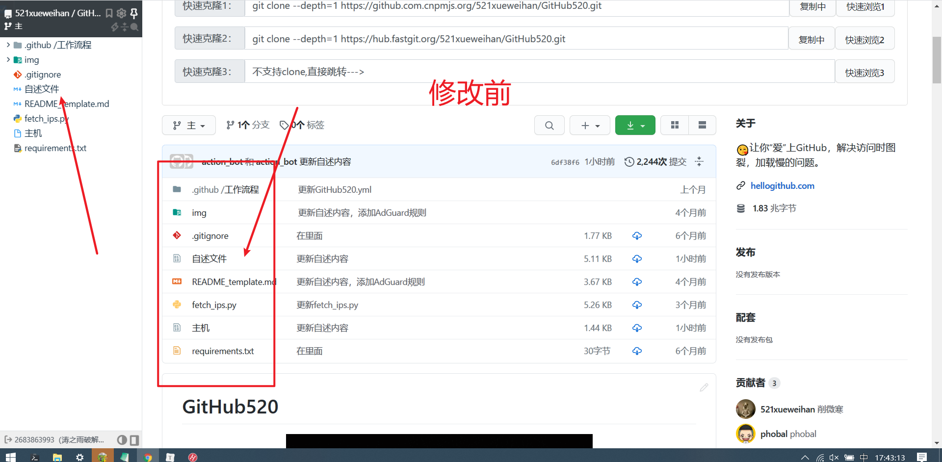Screen dimensions: 942x462
Task: Open the hellogithub.com link
Action: (782, 186)
